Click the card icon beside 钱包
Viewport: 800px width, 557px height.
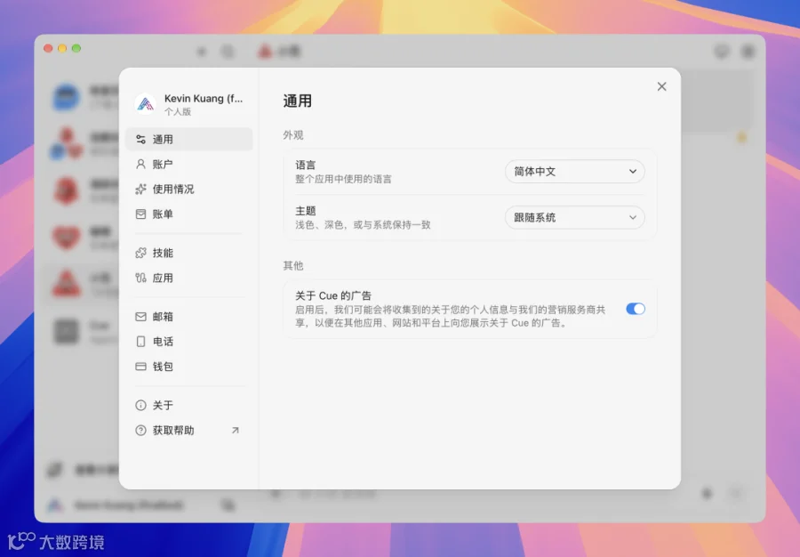[x=140, y=367]
